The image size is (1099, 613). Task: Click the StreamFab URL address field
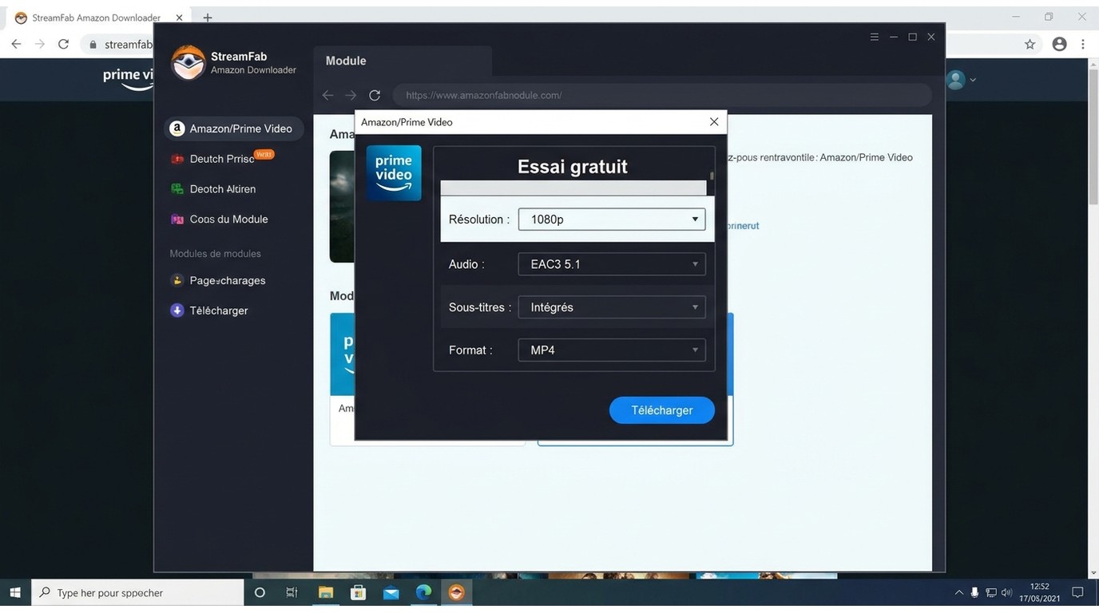662,95
